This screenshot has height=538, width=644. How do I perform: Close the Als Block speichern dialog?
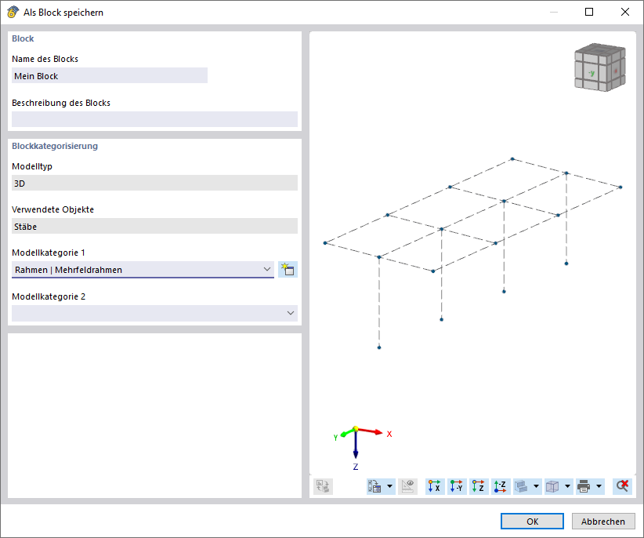624,12
